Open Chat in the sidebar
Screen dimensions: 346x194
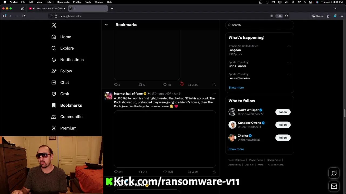click(x=60, y=82)
